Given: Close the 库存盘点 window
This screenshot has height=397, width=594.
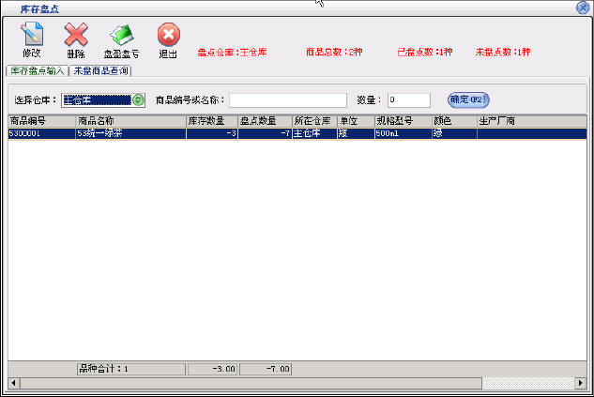Looking at the screenshot, I should click(x=582, y=8).
